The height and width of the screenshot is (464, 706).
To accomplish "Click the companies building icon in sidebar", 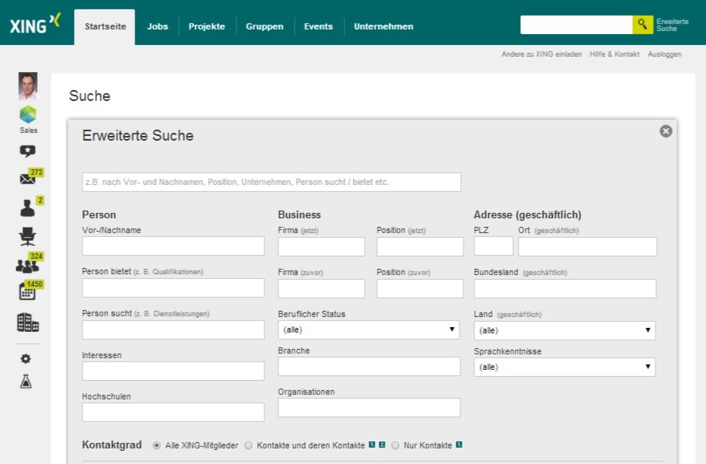I will click(27, 323).
